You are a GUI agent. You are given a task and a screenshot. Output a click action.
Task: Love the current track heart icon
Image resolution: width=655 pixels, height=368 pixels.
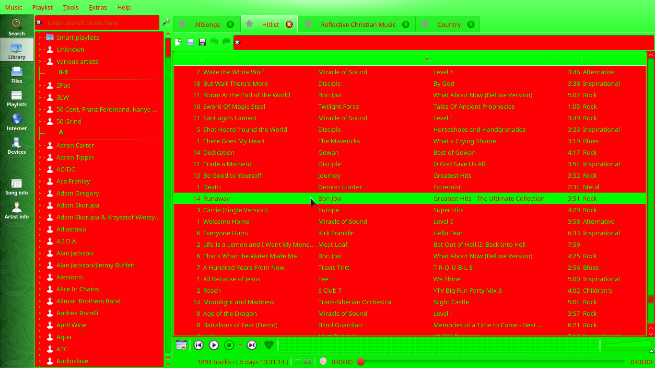click(x=269, y=345)
